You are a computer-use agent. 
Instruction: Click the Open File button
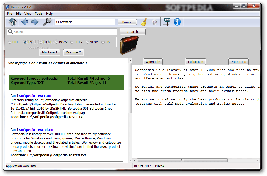point(153,62)
